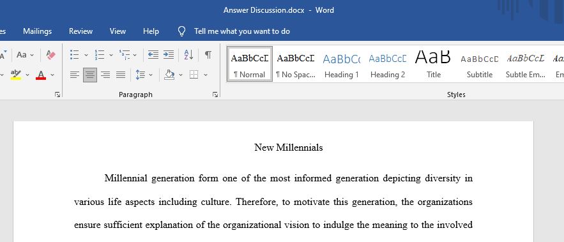Image resolution: width=564 pixels, height=242 pixels.
Task: Expand the Line Spacing dropdown
Action: pos(151,75)
